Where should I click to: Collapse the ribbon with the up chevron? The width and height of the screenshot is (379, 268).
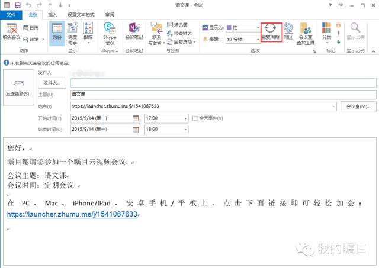374,51
